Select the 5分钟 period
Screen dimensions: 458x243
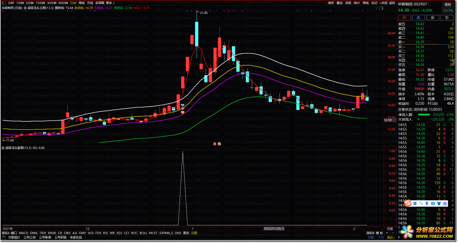pos(30,3)
